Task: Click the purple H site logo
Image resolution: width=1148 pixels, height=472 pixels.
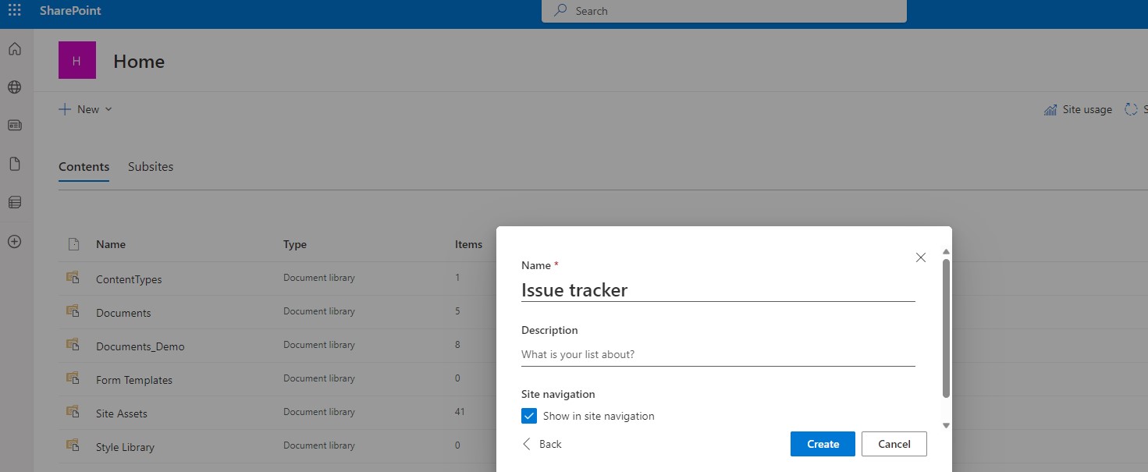Action: pyautogui.click(x=76, y=61)
